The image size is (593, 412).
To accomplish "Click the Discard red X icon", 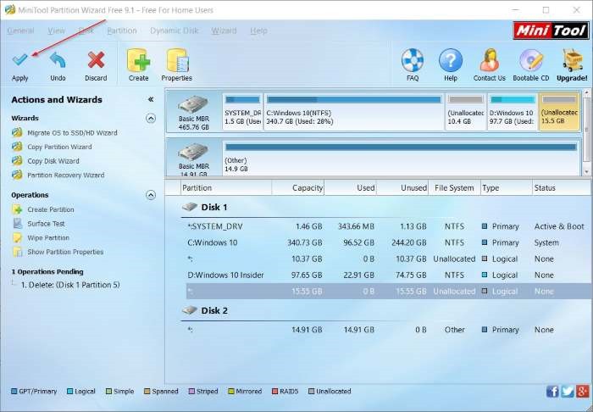I will tap(96, 60).
